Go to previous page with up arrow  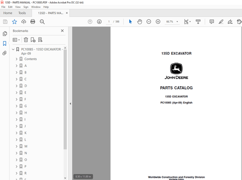pos(90,21)
